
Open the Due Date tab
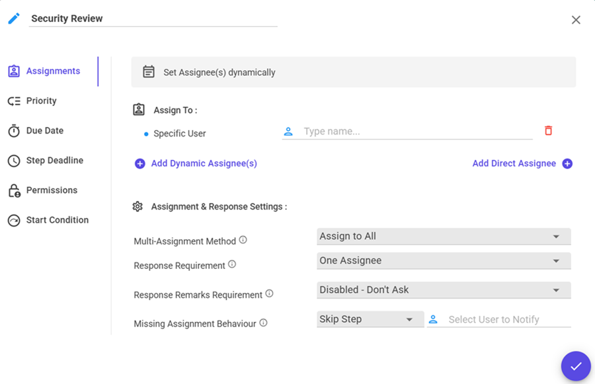pyautogui.click(x=44, y=131)
